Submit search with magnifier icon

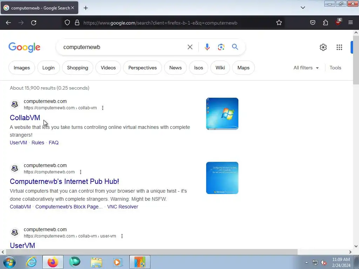tap(235, 47)
